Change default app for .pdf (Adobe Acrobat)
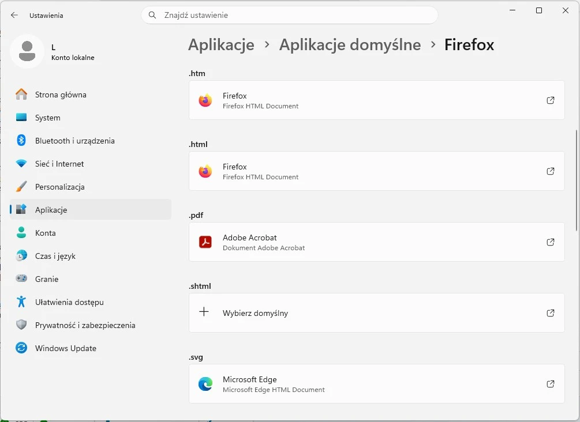Image resolution: width=580 pixels, height=422 pixels. click(376, 242)
